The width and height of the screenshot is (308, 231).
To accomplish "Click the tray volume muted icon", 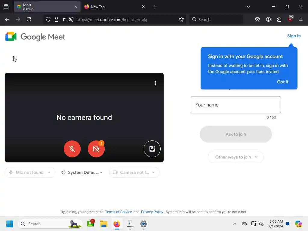I will click(261, 224).
